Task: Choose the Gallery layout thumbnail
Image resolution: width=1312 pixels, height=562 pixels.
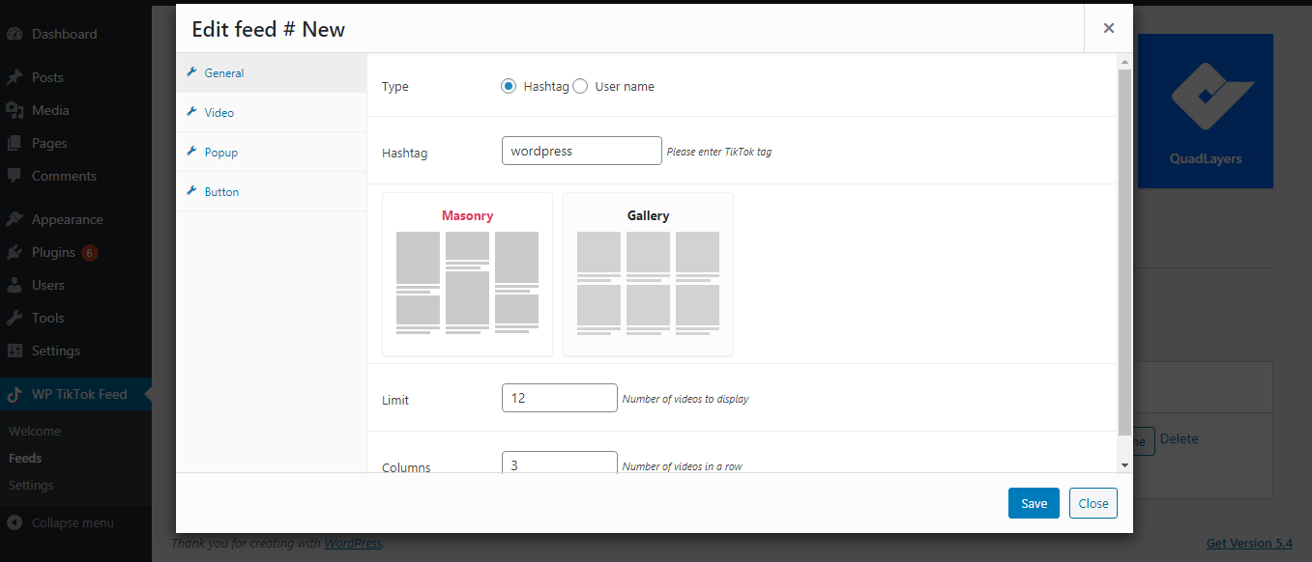Action: pyautogui.click(x=648, y=274)
